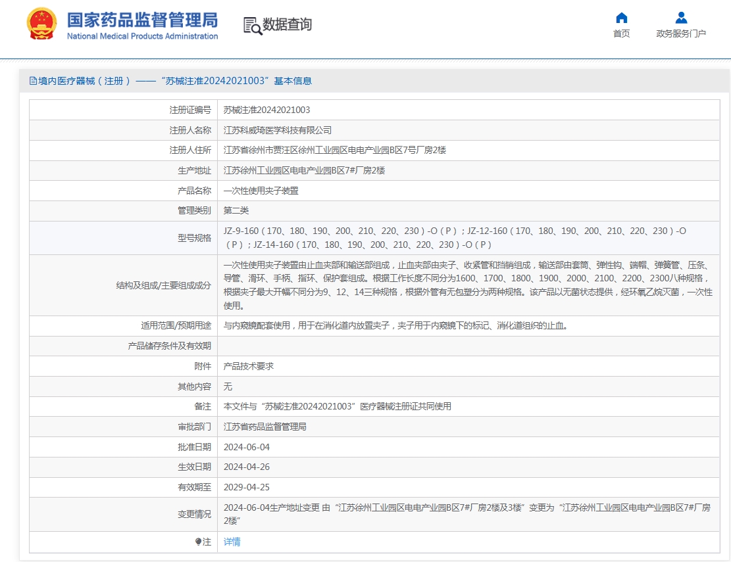Click the 注册证编号 row label
Viewport: 731px width, 562px height.
(190, 110)
